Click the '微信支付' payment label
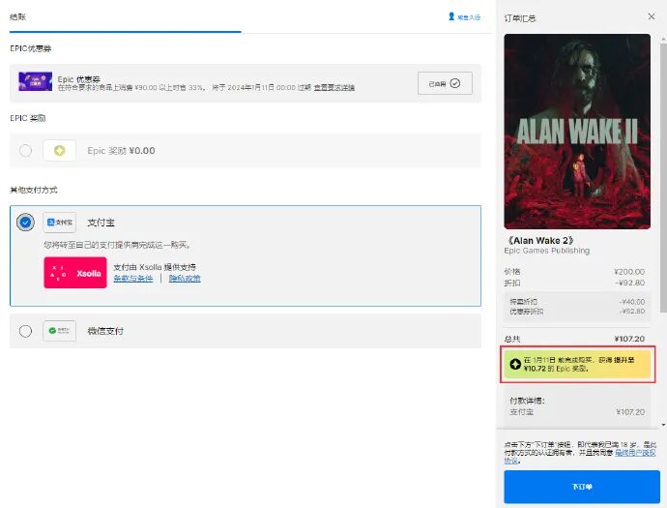The image size is (667, 508). point(105,331)
